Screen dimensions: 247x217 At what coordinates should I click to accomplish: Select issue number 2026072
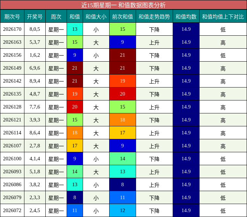(12, 210)
